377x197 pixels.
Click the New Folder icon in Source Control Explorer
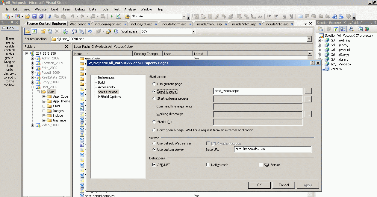(x=43, y=31)
